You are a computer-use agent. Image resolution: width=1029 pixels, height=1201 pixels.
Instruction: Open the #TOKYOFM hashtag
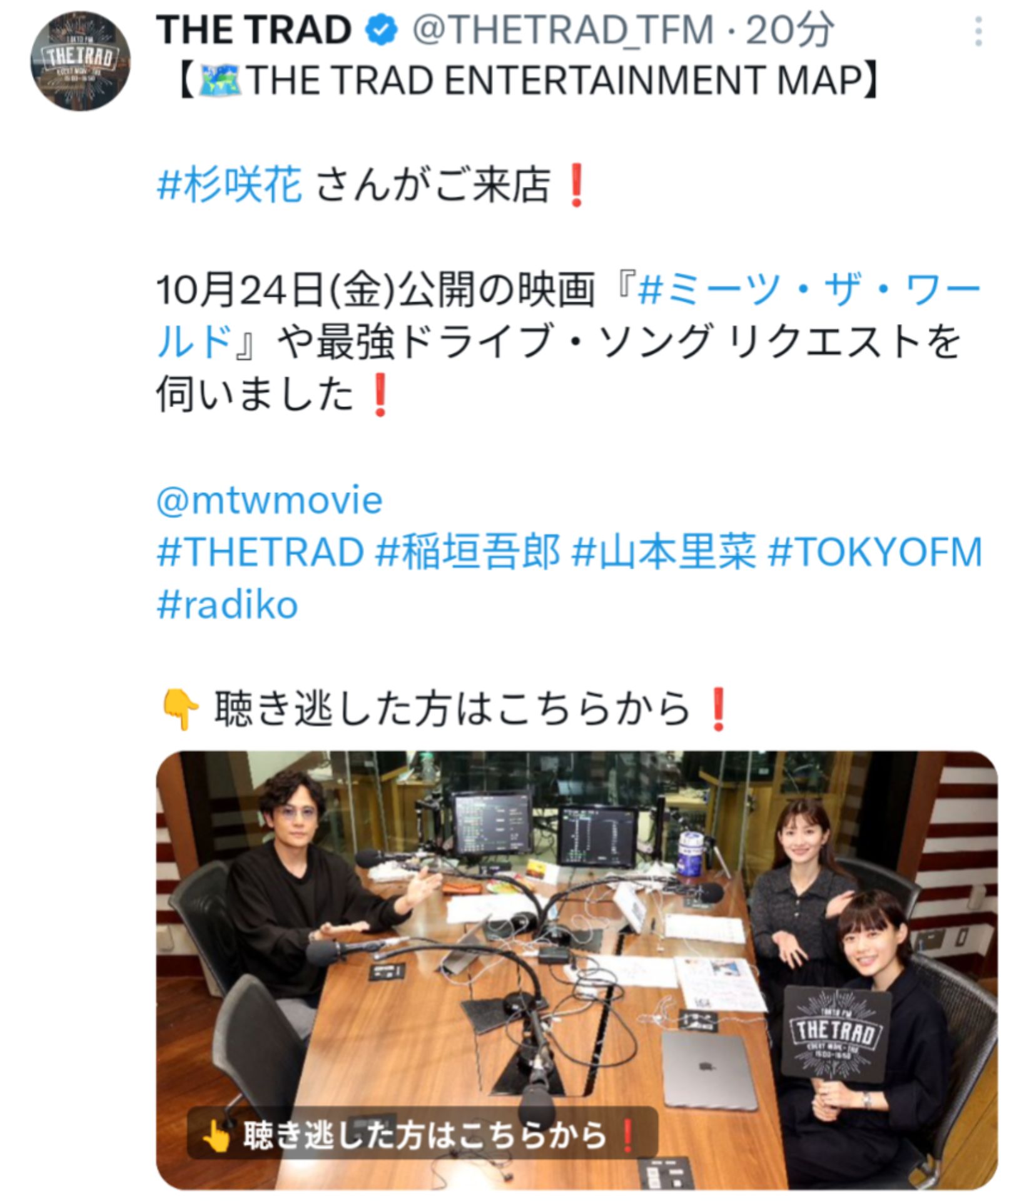tap(874, 552)
